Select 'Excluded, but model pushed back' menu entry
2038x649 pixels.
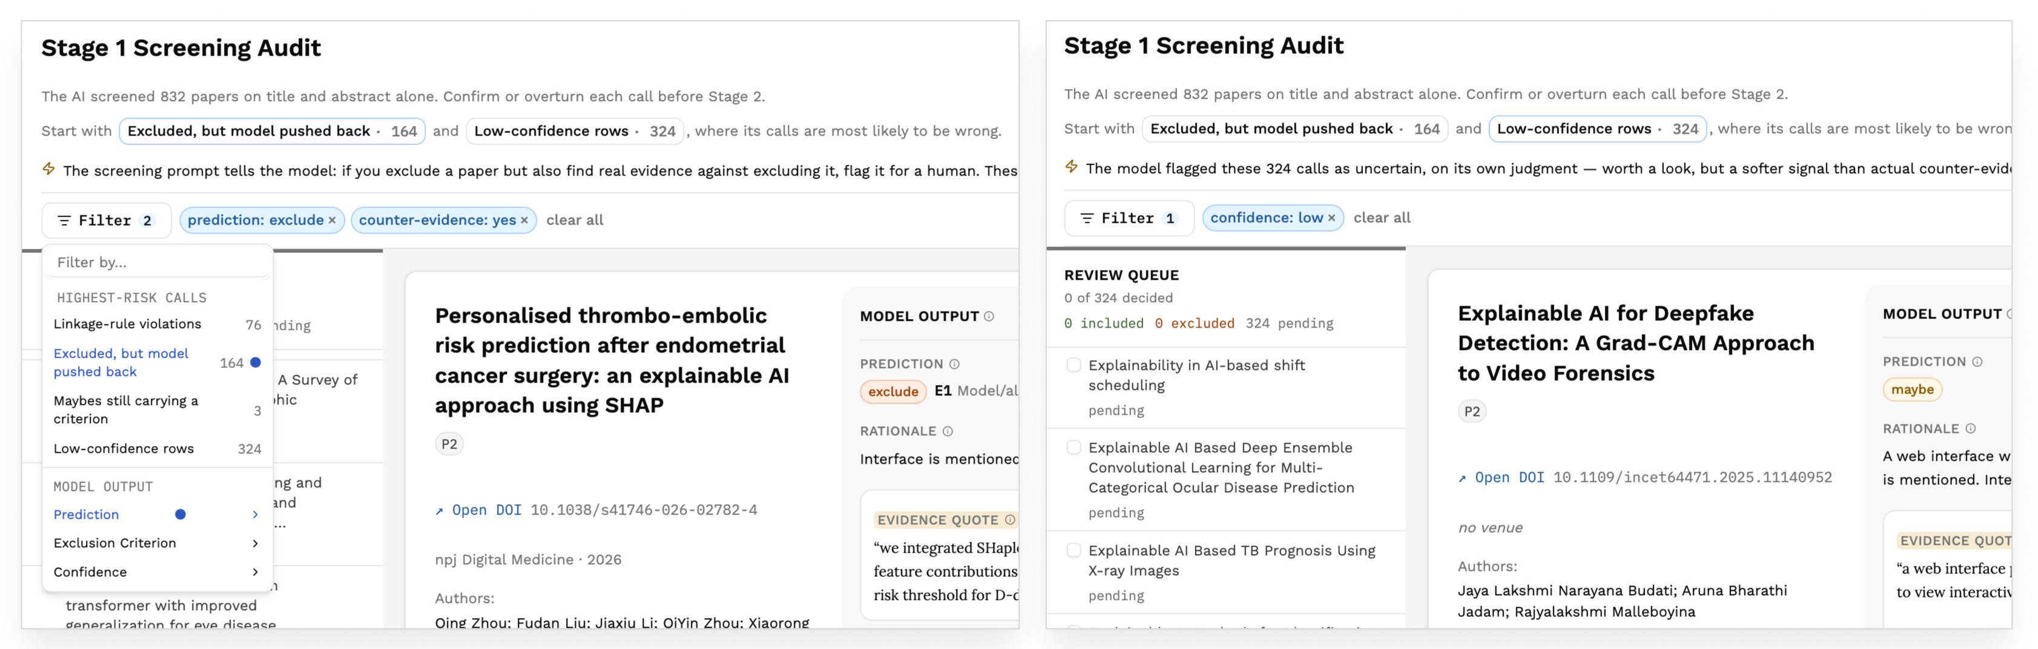(x=157, y=363)
